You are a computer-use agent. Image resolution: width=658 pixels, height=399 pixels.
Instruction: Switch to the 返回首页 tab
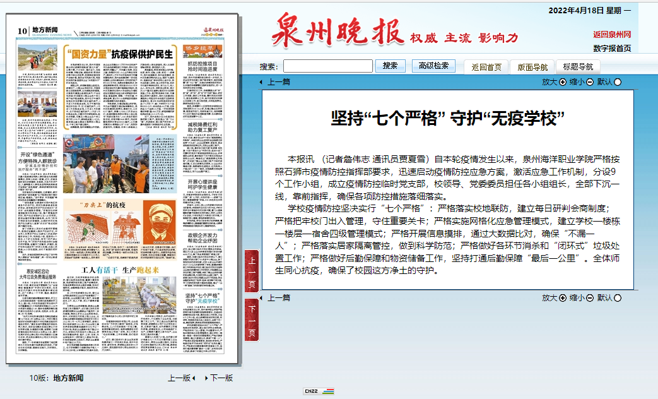(x=486, y=67)
